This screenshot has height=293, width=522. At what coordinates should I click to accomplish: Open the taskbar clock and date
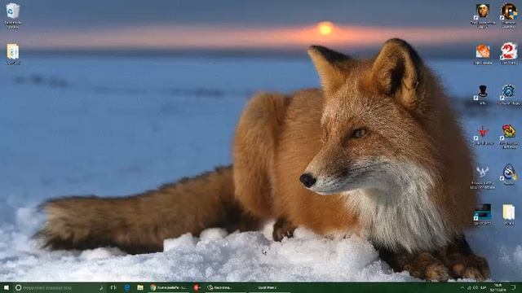tap(498, 287)
